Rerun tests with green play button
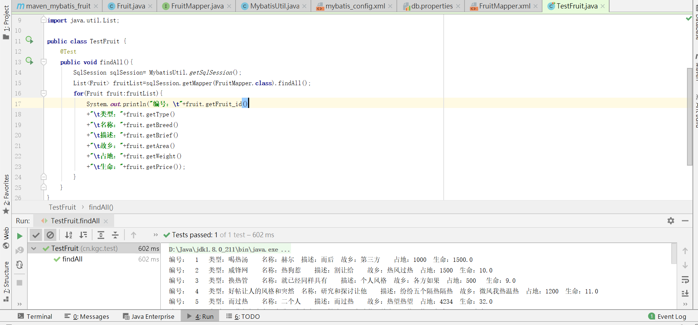Image resolution: width=698 pixels, height=325 pixels. tap(20, 236)
